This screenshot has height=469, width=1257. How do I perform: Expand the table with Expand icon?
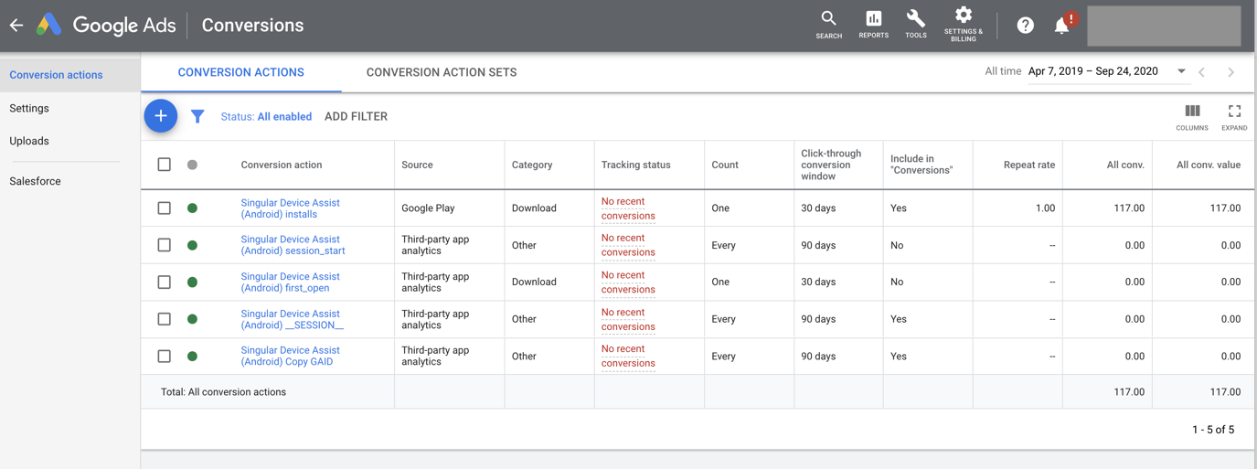[x=1234, y=117]
